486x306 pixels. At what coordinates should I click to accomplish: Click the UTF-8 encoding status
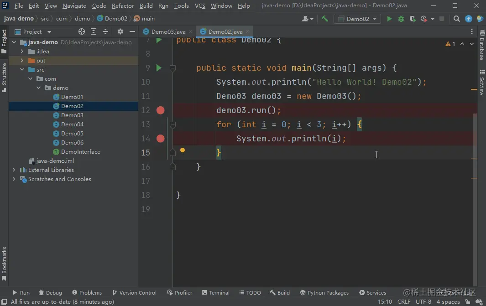[423, 301]
